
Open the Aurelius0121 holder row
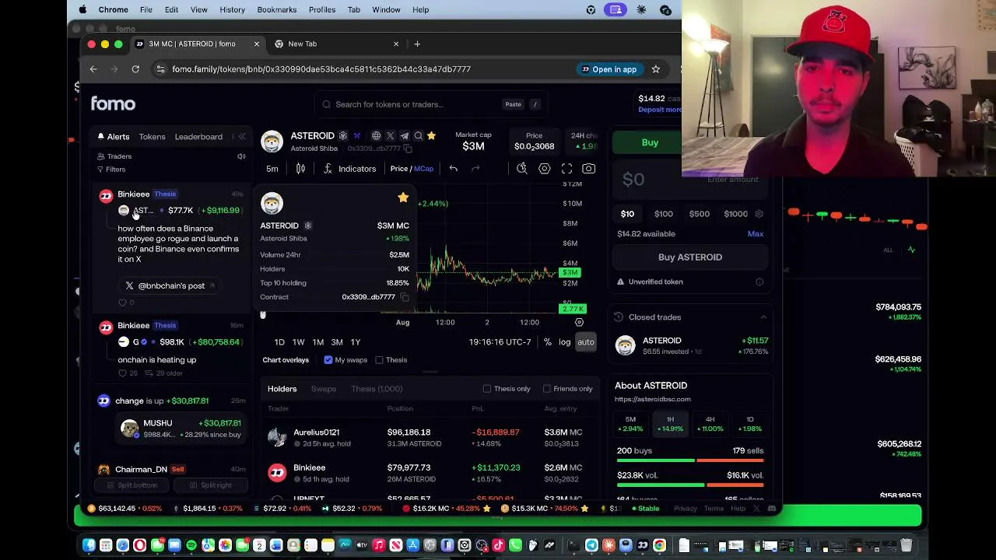432,438
